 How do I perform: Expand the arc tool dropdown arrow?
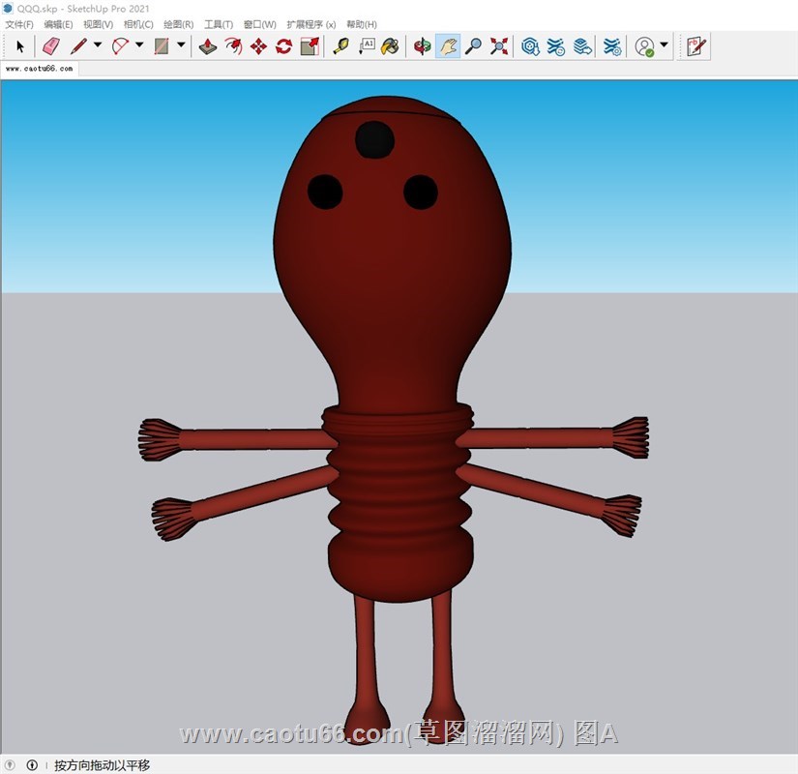pos(139,45)
